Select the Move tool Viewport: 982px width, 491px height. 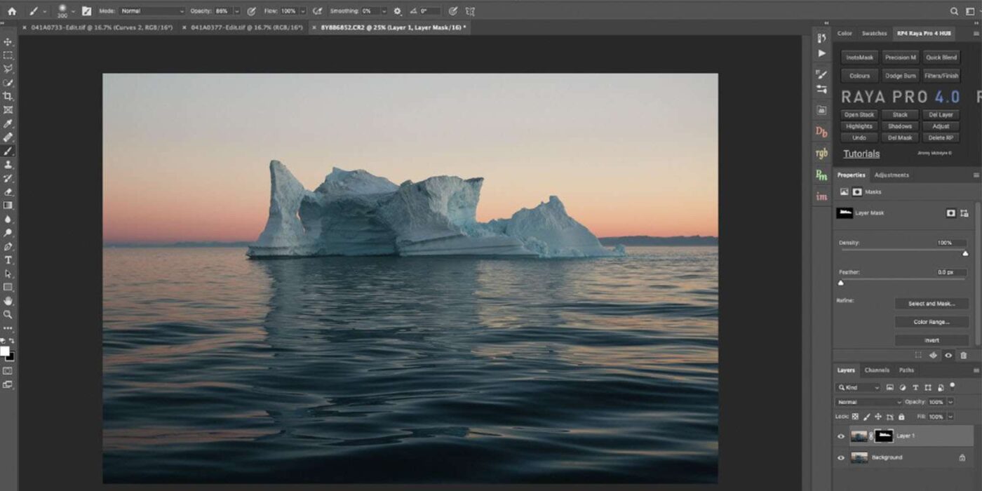[x=8, y=42]
